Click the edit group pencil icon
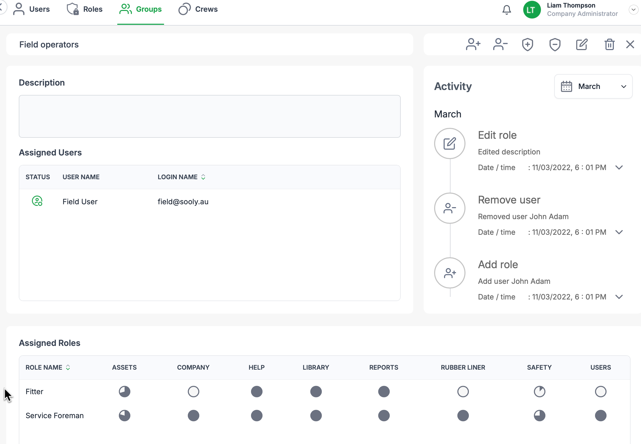 582,45
